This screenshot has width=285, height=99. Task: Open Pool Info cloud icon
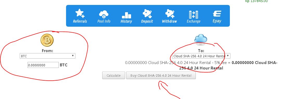[104, 14]
